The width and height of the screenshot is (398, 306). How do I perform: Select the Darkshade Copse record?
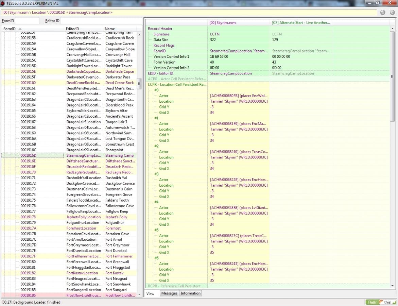pos(69,71)
